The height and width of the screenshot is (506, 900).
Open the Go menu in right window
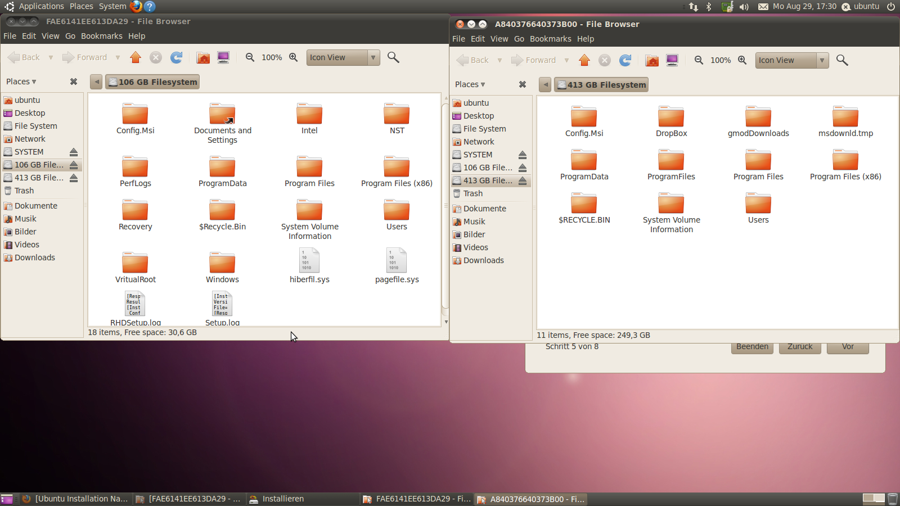519,39
